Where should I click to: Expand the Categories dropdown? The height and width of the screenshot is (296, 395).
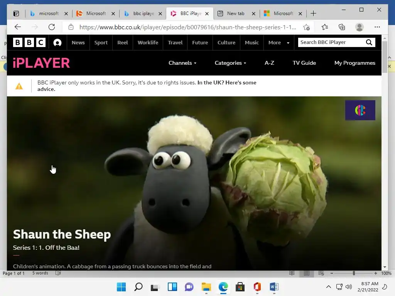point(230,63)
